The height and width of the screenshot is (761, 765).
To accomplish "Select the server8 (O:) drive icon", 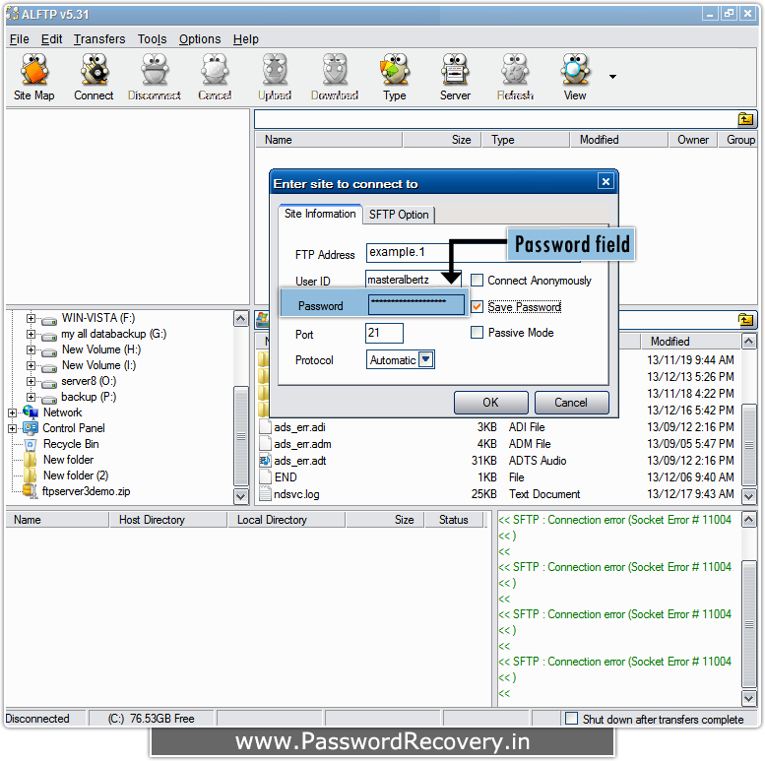I will (49, 383).
